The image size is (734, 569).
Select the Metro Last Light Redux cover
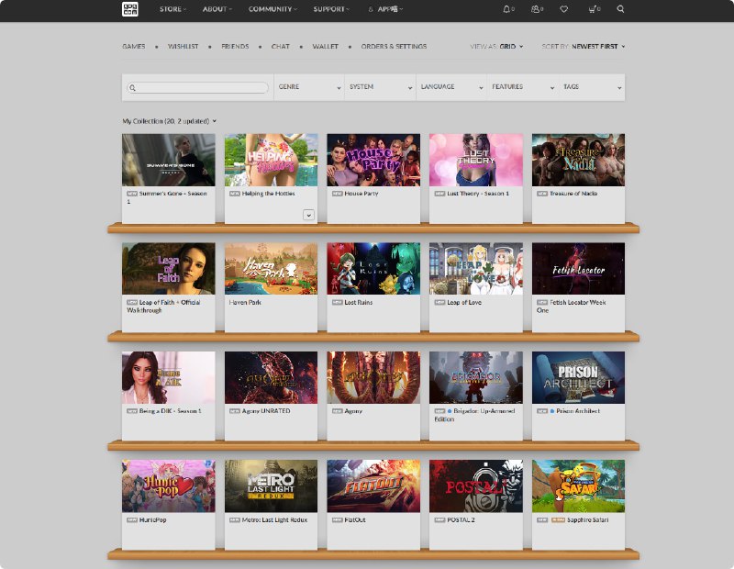coord(271,486)
